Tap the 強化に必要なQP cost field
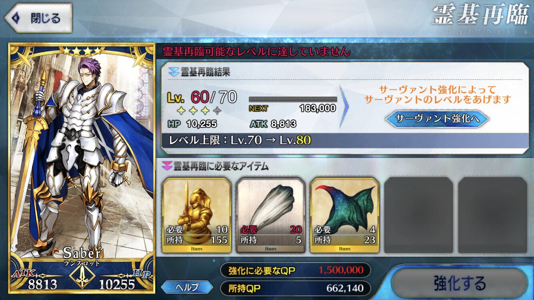 point(295,270)
